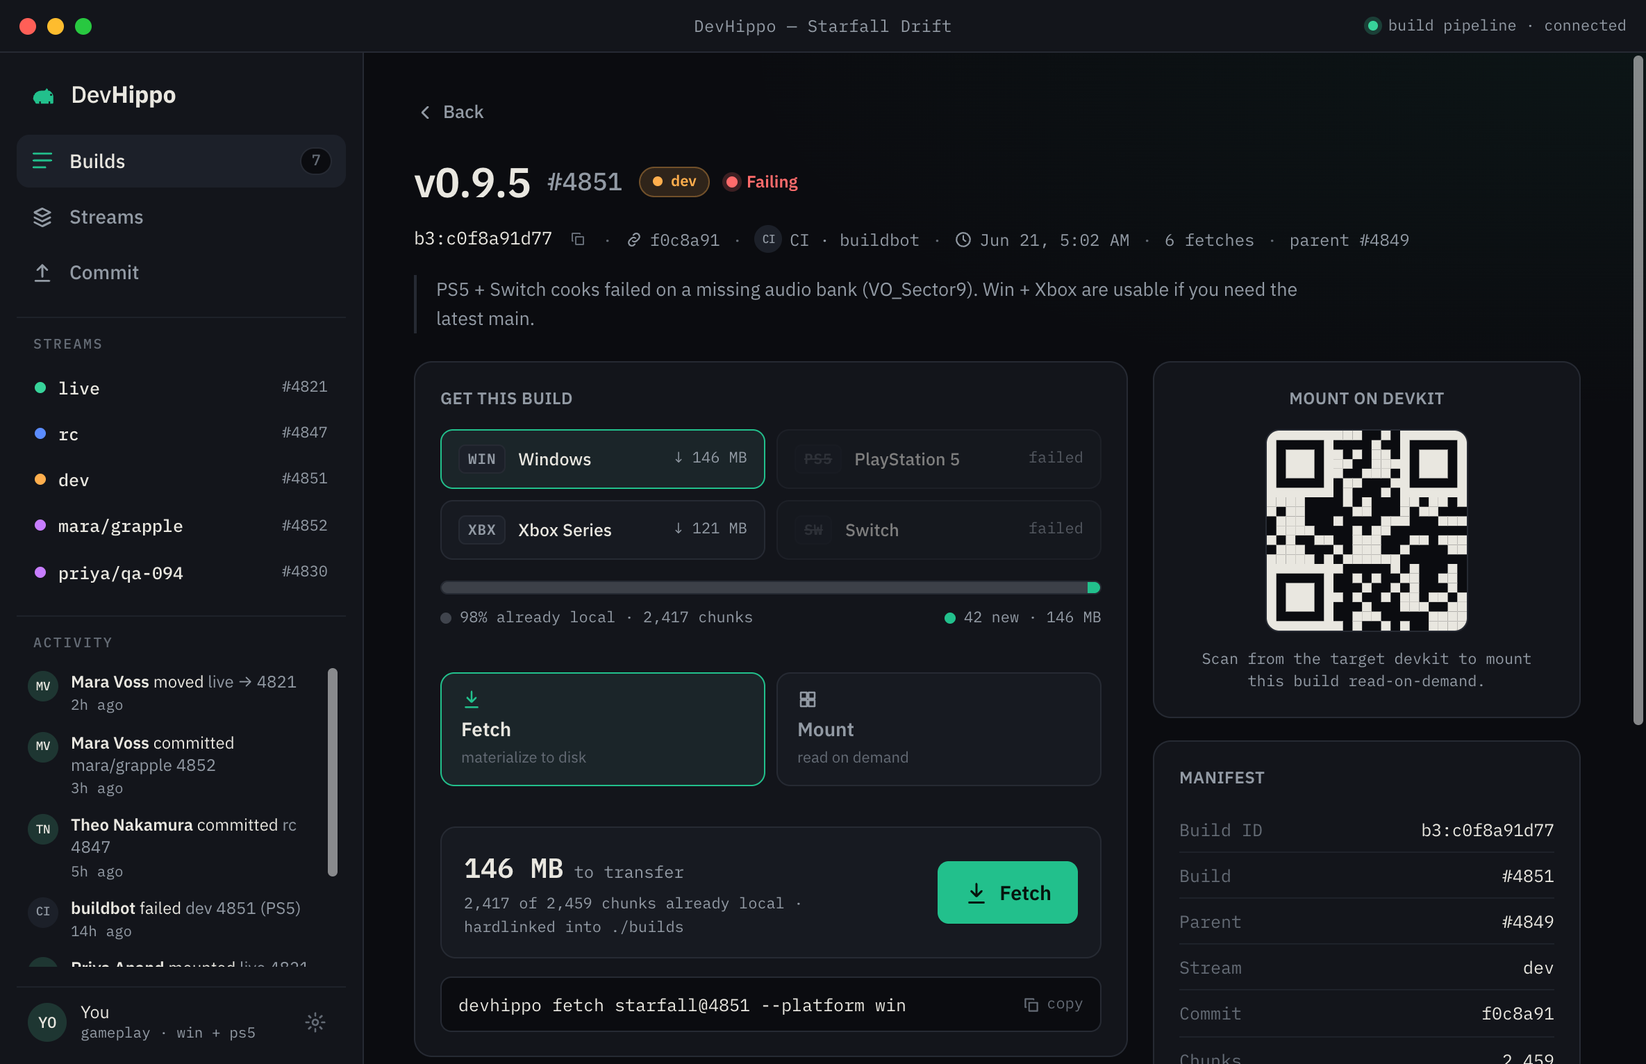Viewport: 1646px width, 1064px height.
Task: Open the Builds sidebar item
Action: coord(181,161)
